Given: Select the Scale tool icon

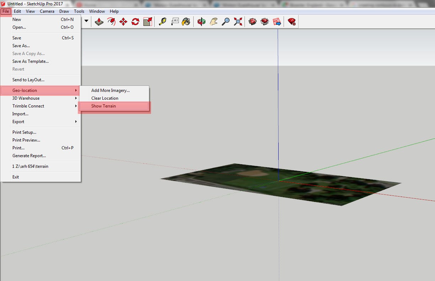Looking at the screenshot, I should (147, 22).
